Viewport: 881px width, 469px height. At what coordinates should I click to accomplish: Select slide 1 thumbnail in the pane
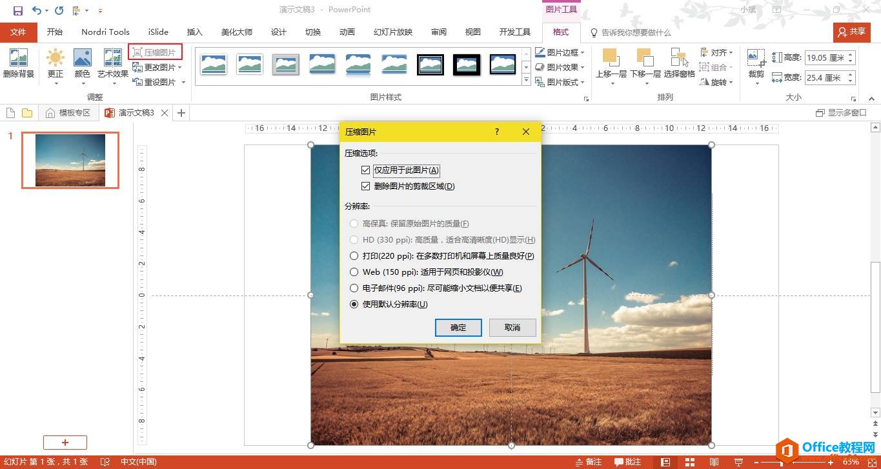click(x=70, y=159)
